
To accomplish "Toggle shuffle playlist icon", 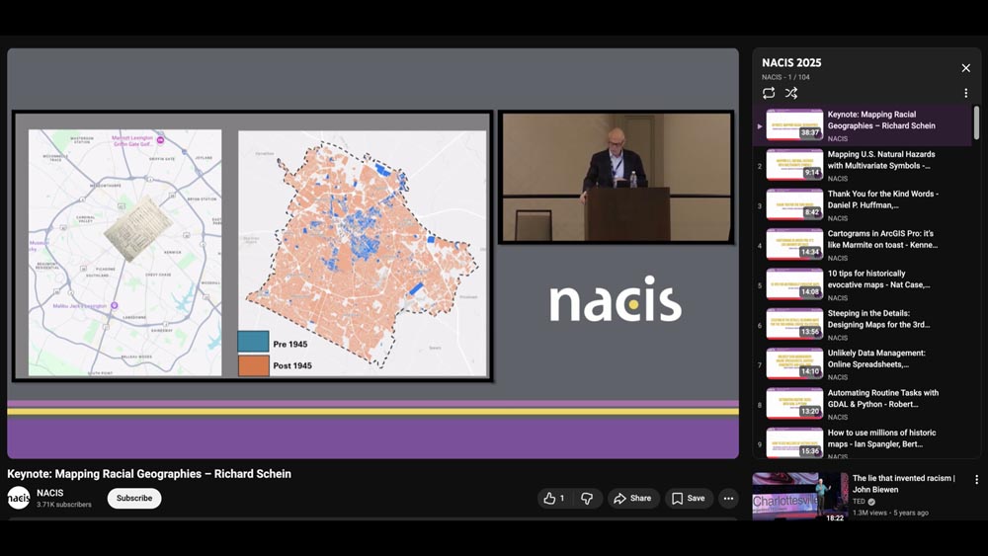I will tap(791, 93).
